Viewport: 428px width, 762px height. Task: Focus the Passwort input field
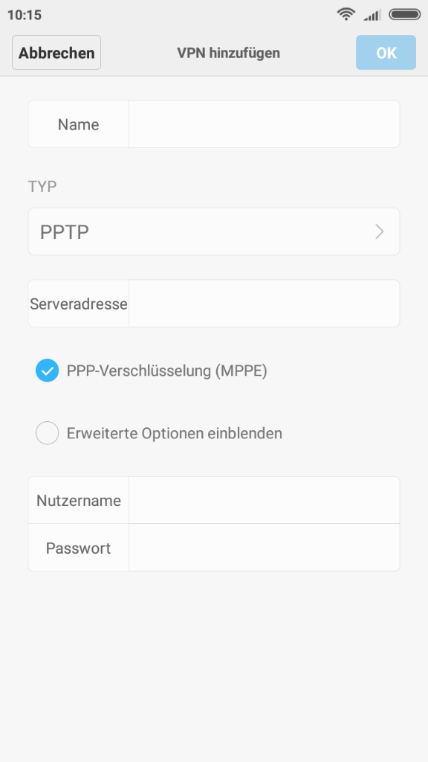pos(264,547)
